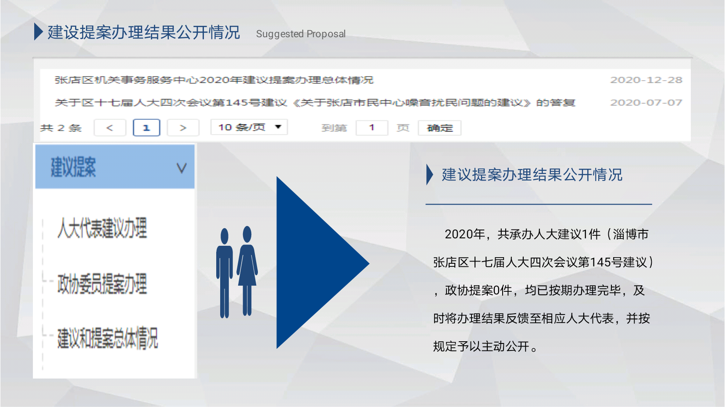The width and height of the screenshot is (725, 407).
Task: Open 人大代表建议办理 in the sidebar
Action: pos(102,228)
